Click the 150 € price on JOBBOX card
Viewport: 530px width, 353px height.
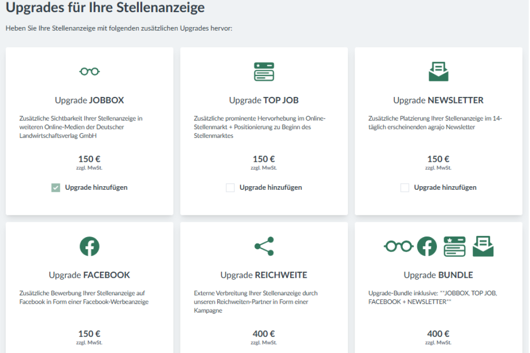tap(90, 159)
